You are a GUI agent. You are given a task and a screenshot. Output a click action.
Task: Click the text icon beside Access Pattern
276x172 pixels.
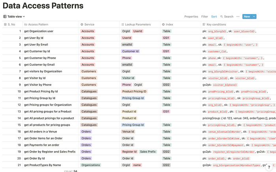pos(26,24)
